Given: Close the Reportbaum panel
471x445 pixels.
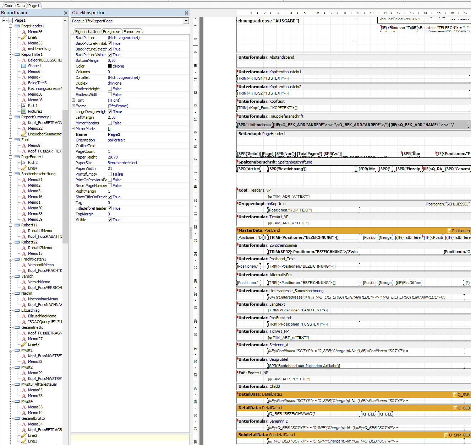Looking at the screenshot, I should (66, 13).
